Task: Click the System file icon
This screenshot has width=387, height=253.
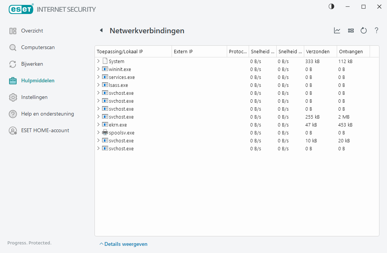Action: pos(105,61)
